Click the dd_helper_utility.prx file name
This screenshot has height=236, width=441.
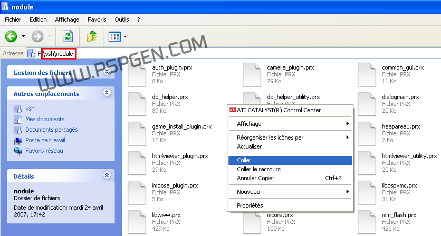click(x=293, y=97)
